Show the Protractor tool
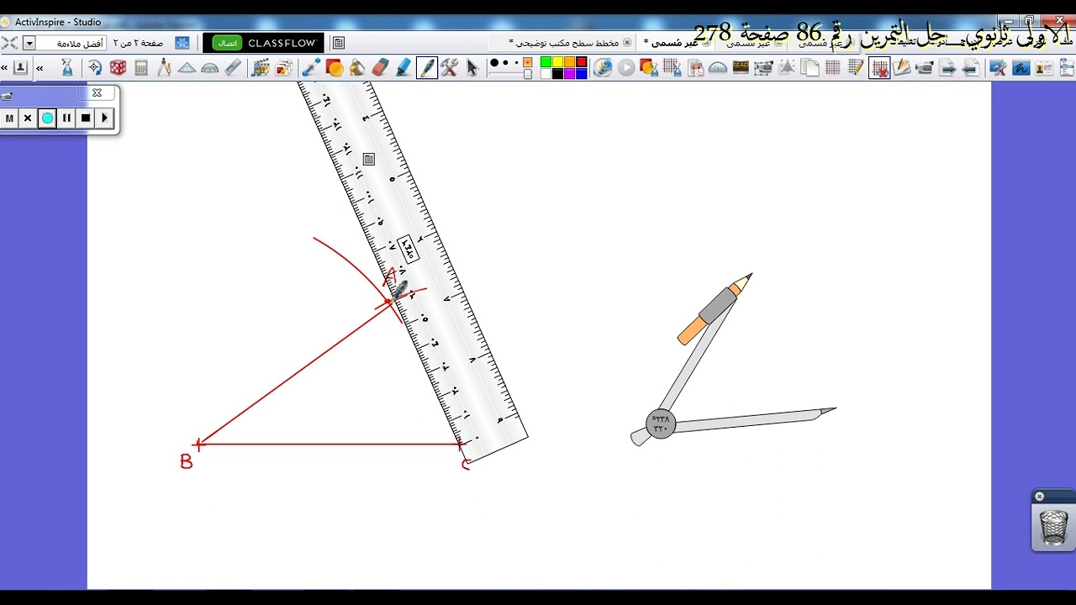Image resolution: width=1076 pixels, height=605 pixels. (209, 67)
